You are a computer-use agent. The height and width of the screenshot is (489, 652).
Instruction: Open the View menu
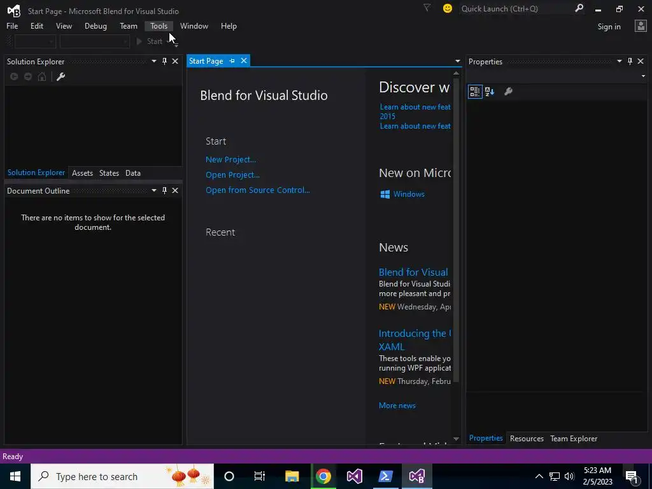tap(64, 26)
